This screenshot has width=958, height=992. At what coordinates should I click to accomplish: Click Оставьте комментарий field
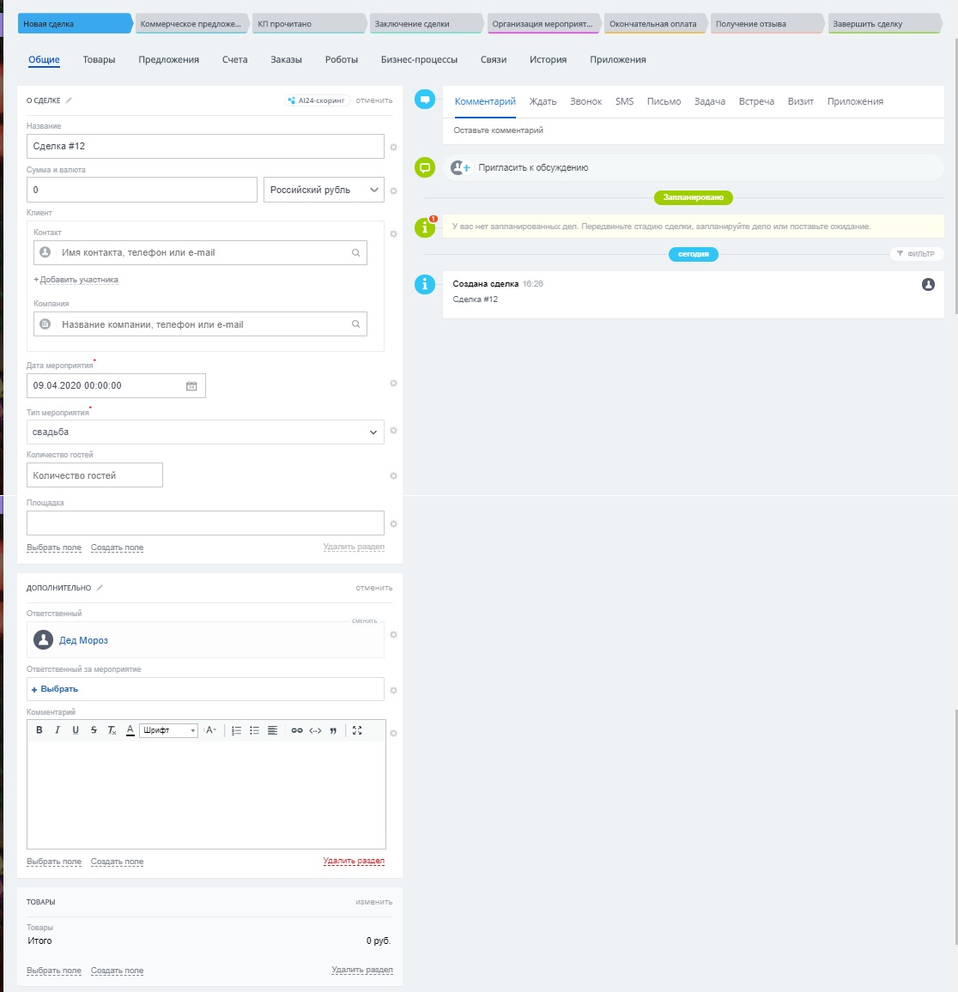coord(693,130)
